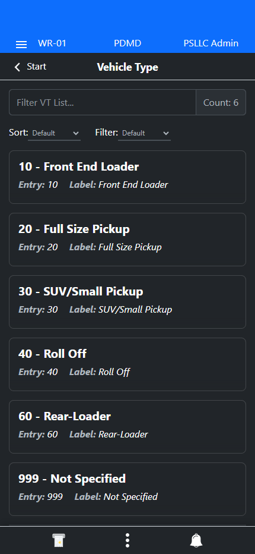Click the Vehicle Type page title
255x554 pixels.
click(x=128, y=67)
